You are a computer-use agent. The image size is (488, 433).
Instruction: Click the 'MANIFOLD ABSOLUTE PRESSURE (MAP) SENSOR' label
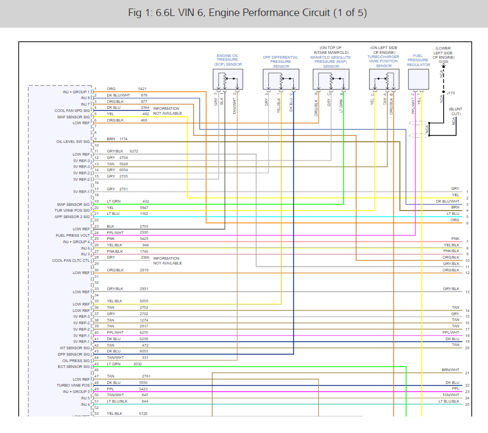click(331, 62)
